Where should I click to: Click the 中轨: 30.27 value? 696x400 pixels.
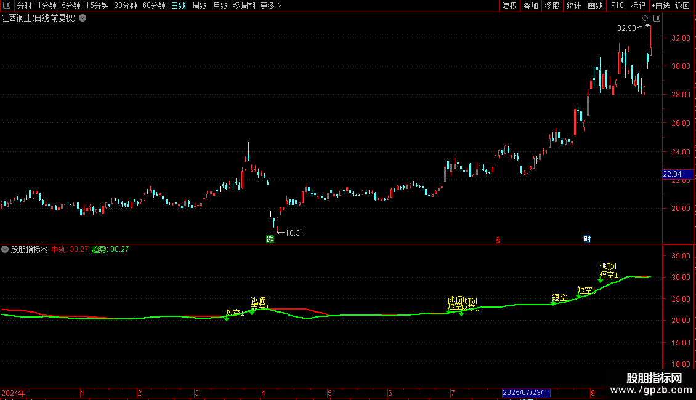pyautogui.click(x=70, y=249)
